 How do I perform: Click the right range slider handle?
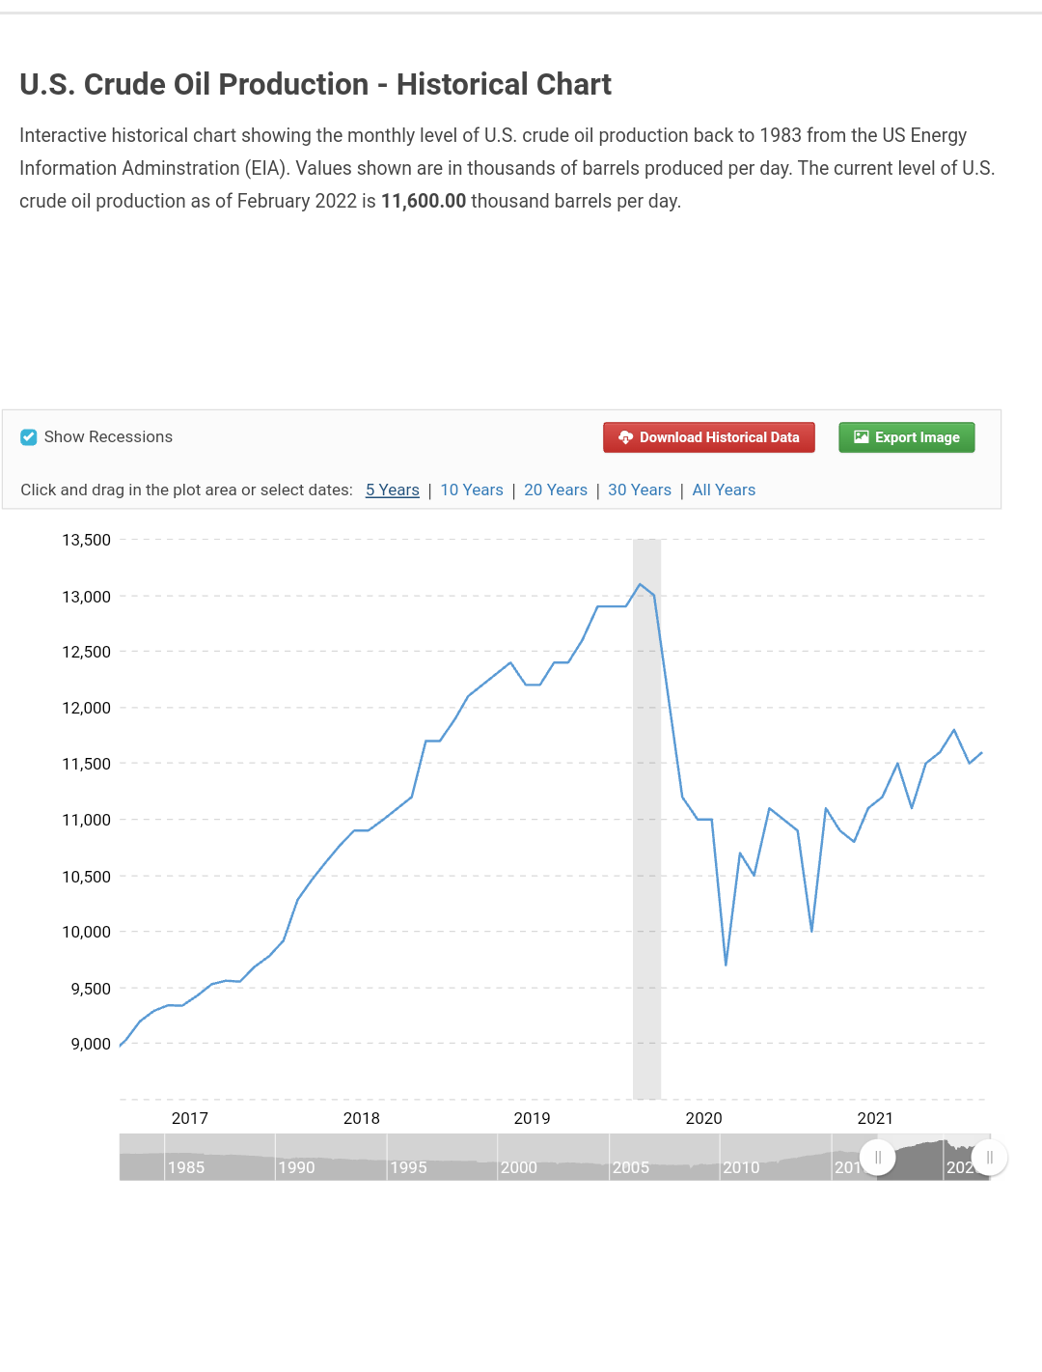click(x=989, y=1157)
